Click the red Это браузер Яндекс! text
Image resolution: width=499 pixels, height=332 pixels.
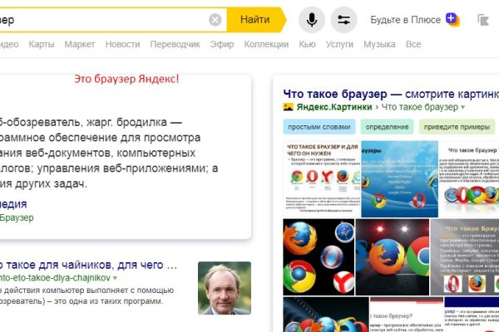[126, 79]
